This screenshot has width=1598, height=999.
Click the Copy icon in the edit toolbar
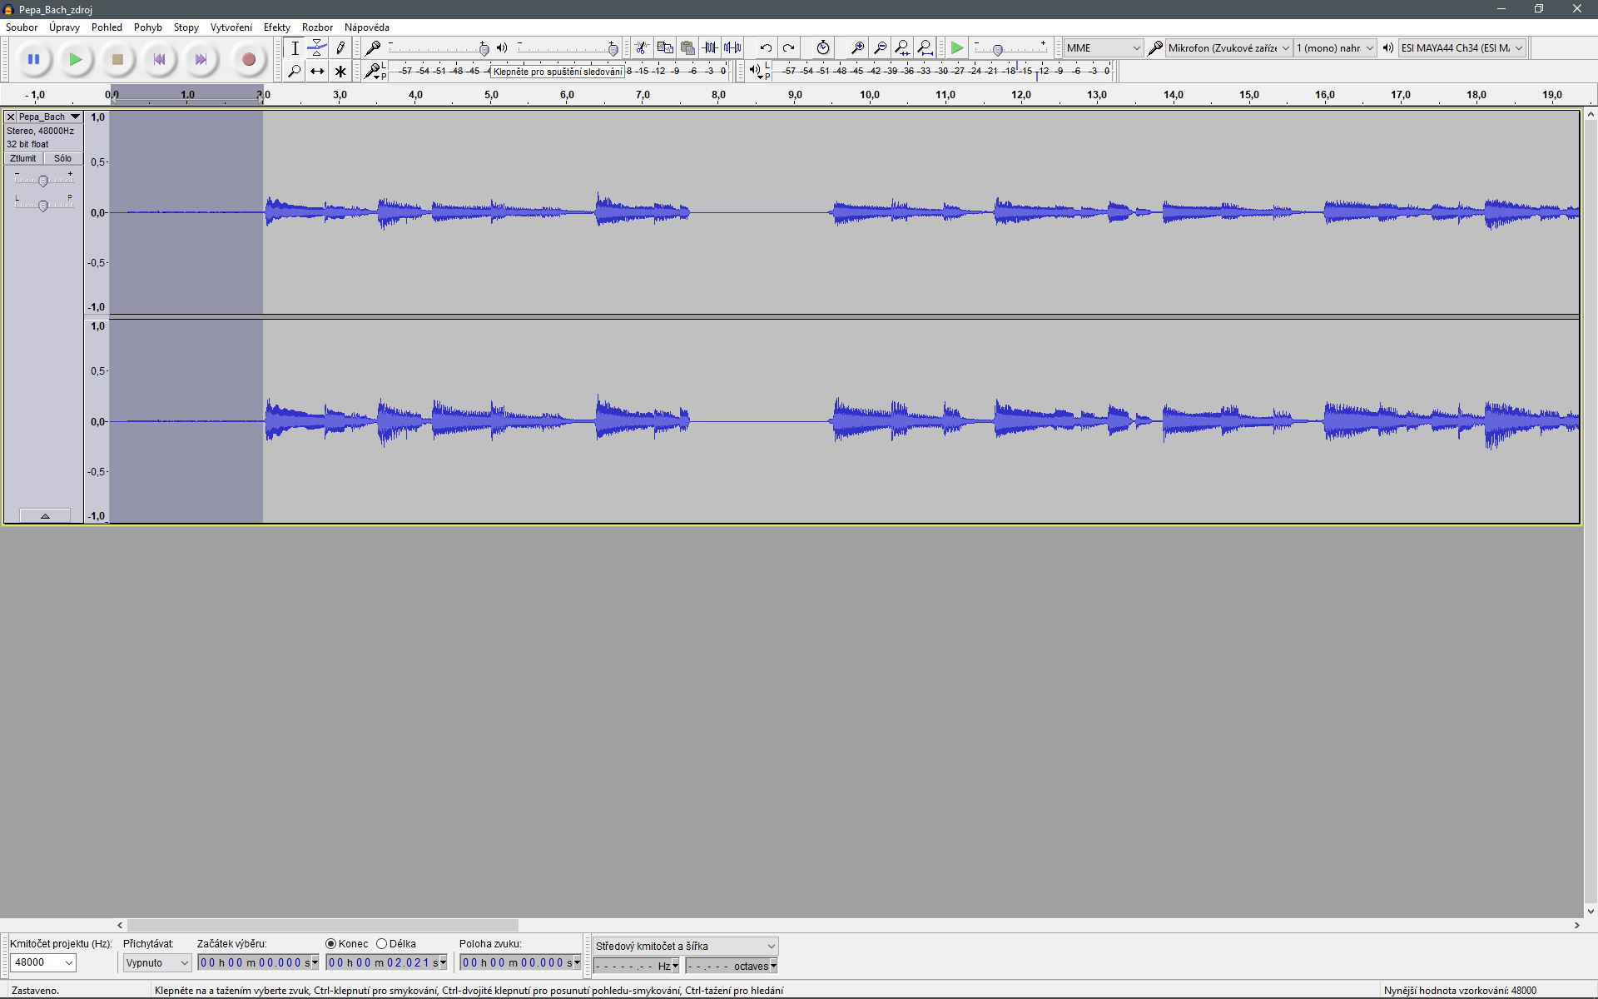[665, 48]
